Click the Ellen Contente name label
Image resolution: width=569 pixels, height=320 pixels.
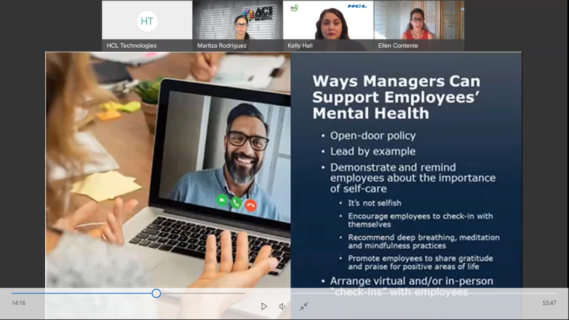[398, 45]
